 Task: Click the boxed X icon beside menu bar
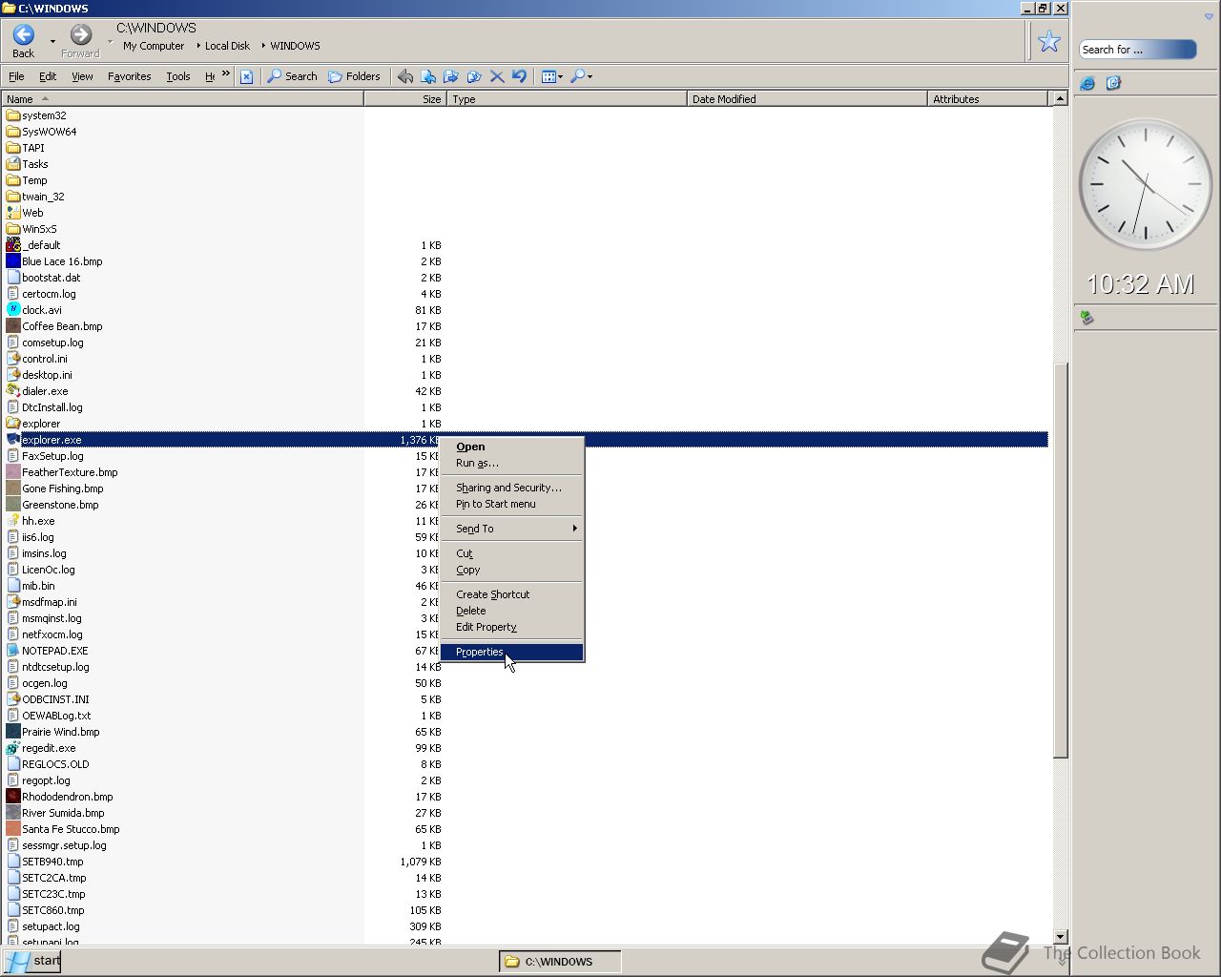coord(246,76)
